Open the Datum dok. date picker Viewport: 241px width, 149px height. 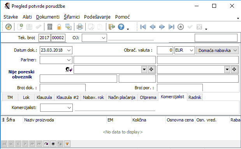pyautogui.click(x=69, y=50)
